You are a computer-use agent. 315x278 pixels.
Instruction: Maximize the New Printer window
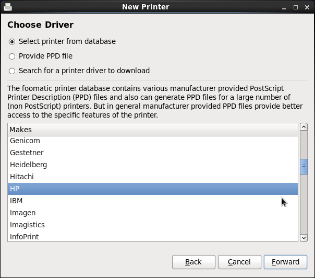[296, 7]
